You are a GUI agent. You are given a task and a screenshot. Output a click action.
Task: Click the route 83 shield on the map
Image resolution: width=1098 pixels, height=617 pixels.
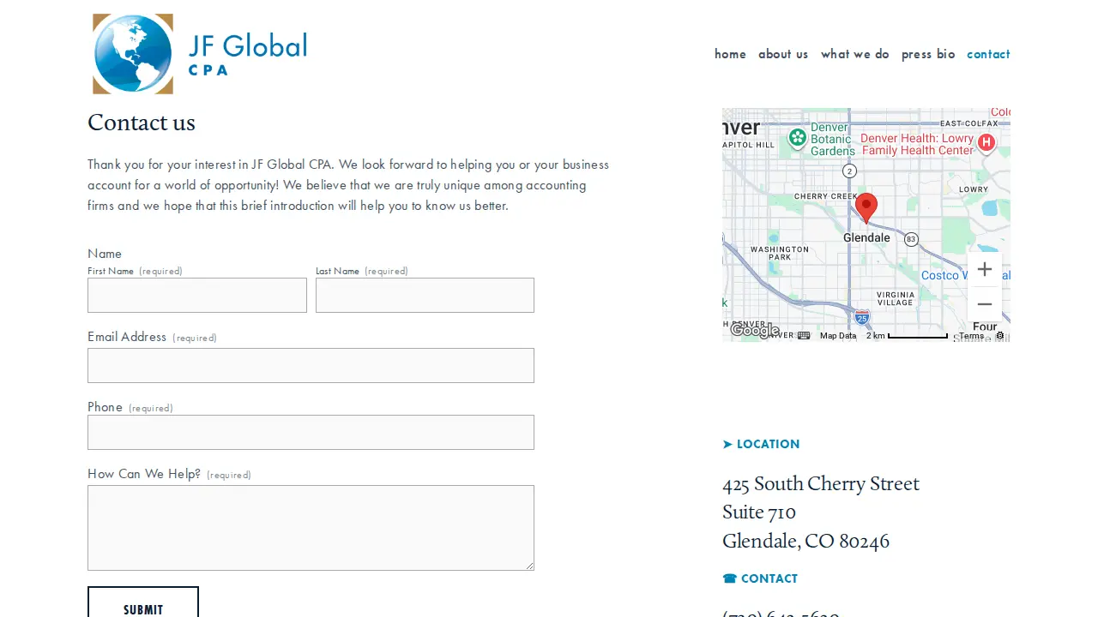tap(911, 239)
